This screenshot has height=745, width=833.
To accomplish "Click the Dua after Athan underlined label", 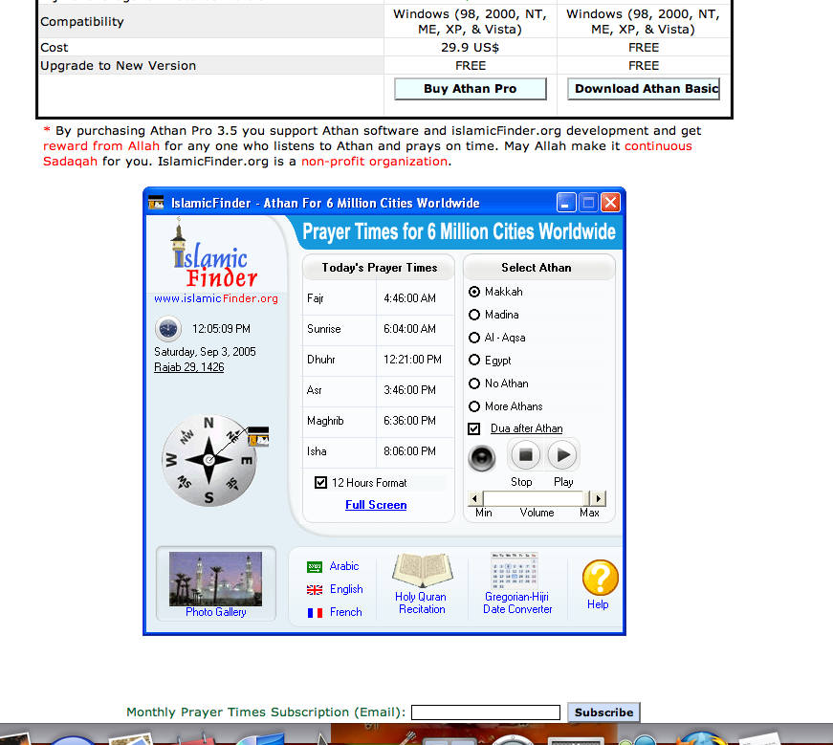I will click(526, 428).
